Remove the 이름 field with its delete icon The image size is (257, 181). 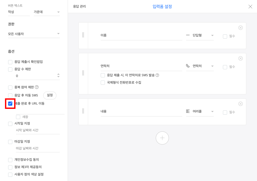pos(240,28)
